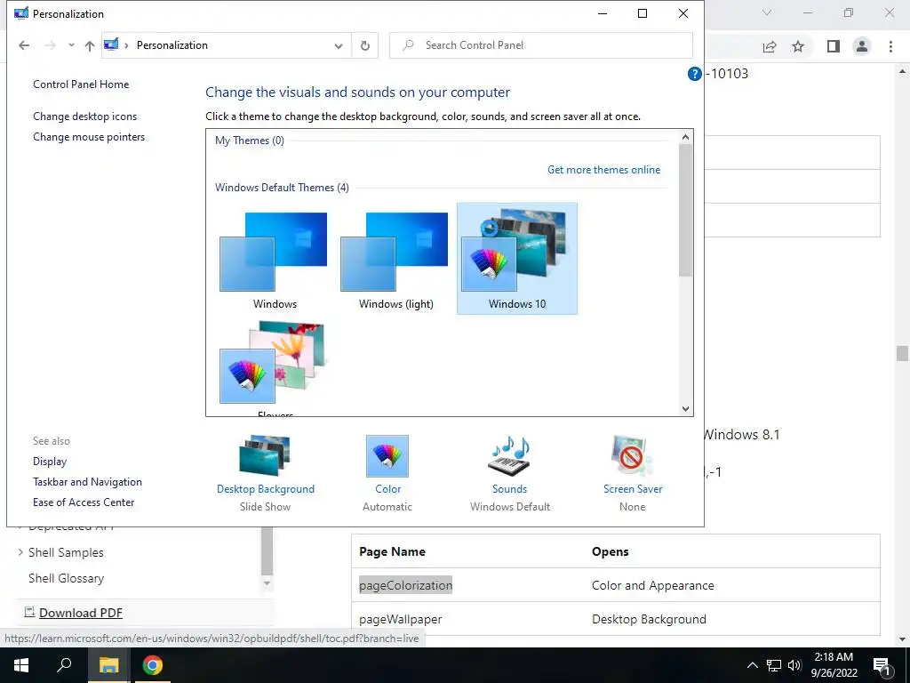Select the Flowers theme thumbnail

(x=274, y=366)
